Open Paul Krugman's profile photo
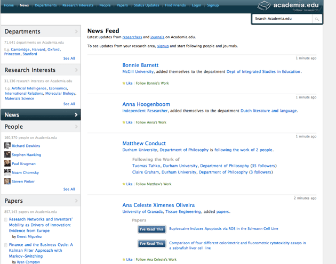The height and width of the screenshot is (264, 336). pos(7,163)
